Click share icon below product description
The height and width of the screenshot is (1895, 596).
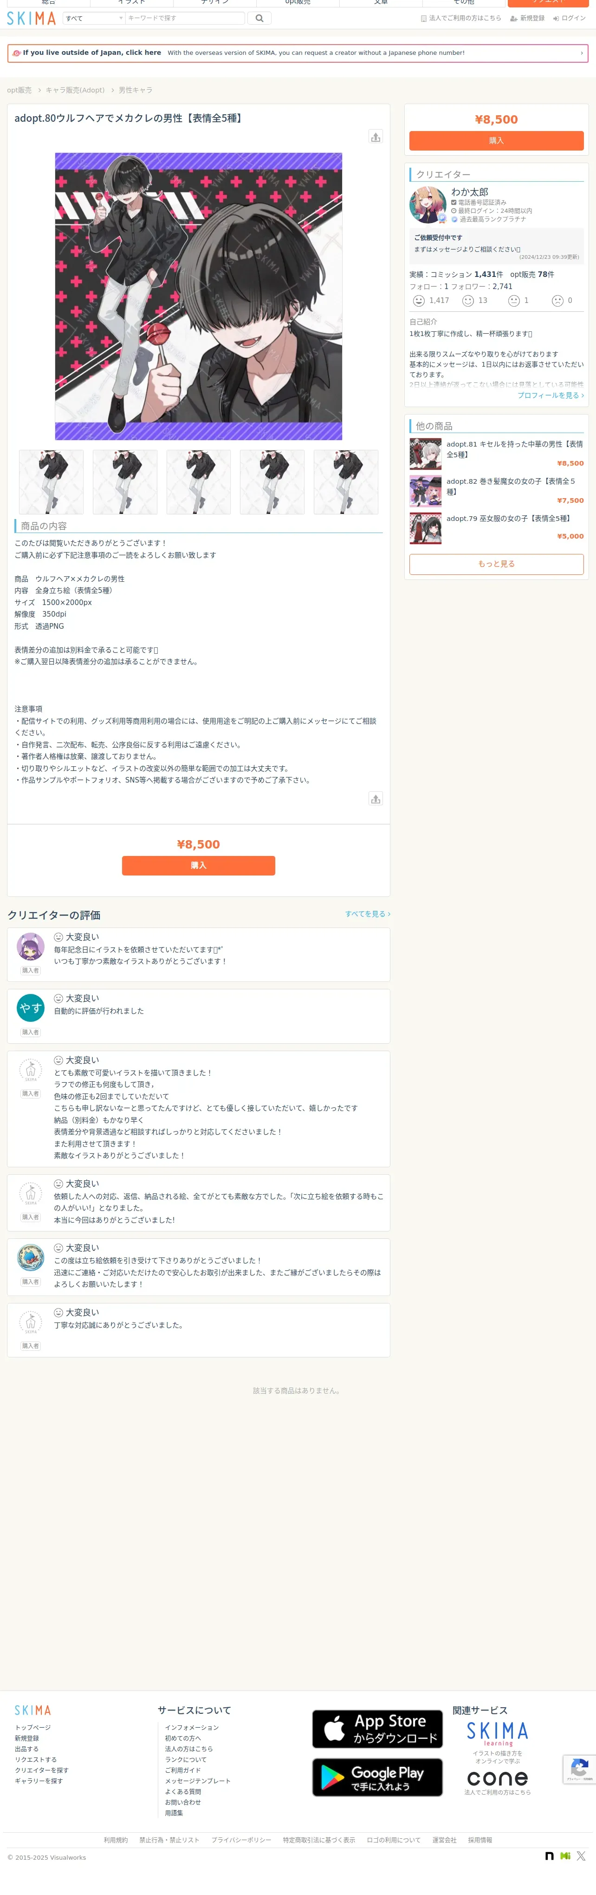(376, 799)
